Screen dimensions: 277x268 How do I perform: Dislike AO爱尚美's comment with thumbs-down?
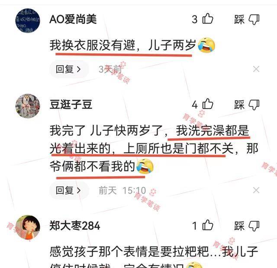tap(254, 19)
